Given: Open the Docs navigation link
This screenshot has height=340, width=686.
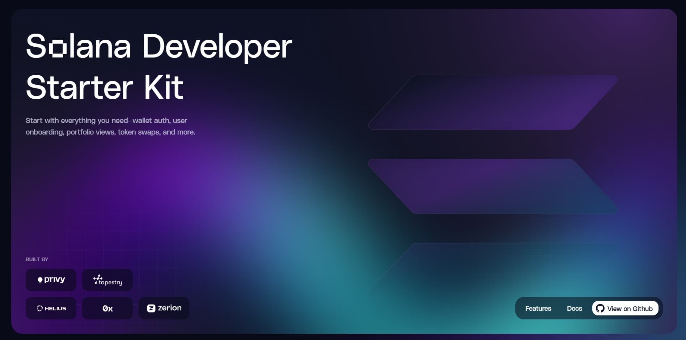Looking at the screenshot, I should click(574, 309).
